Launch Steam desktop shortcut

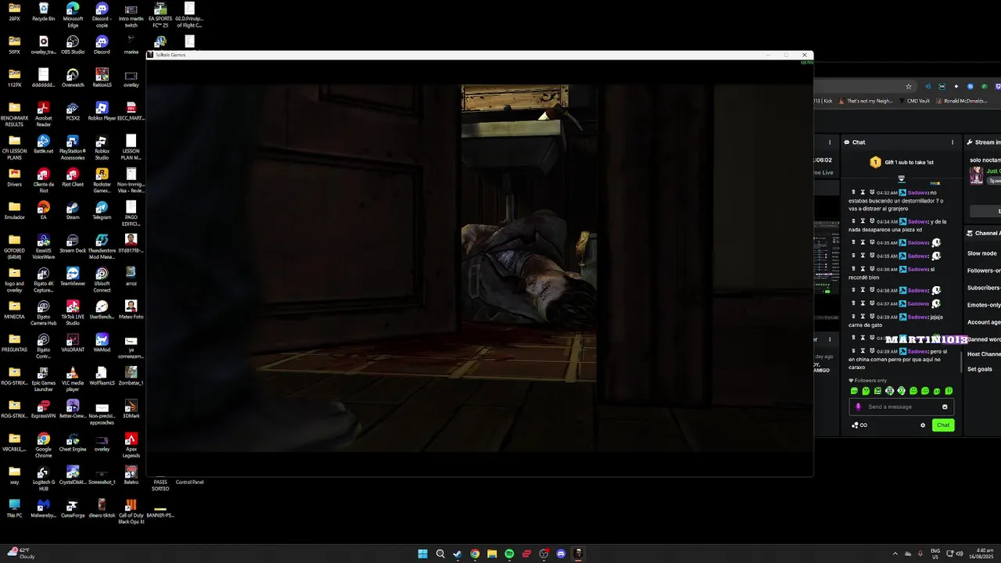pyautogui.click(x=73, y=210)
